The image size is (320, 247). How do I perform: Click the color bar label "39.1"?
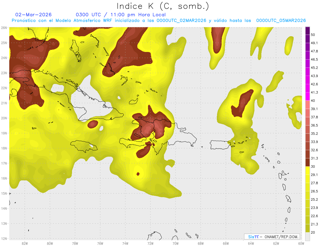coord(315,109)
